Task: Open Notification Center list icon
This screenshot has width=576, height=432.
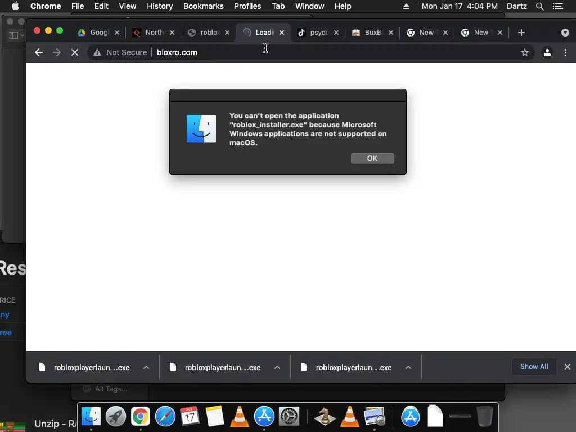Action: coord(558,6)
